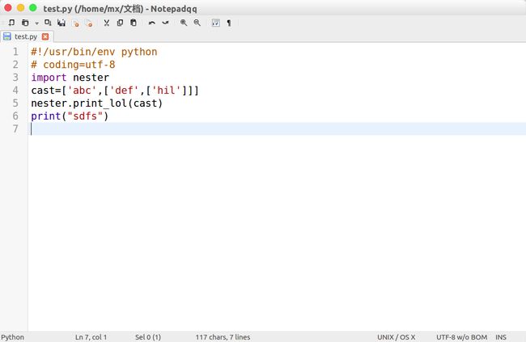Click 'nester.print_lol(cast)' line
The image size is (526, 342).
[96, 103]
